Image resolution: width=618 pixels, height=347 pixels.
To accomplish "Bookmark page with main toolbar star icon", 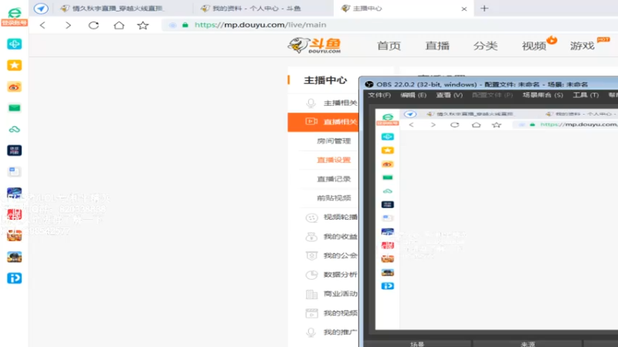I will tap(143, 25).
